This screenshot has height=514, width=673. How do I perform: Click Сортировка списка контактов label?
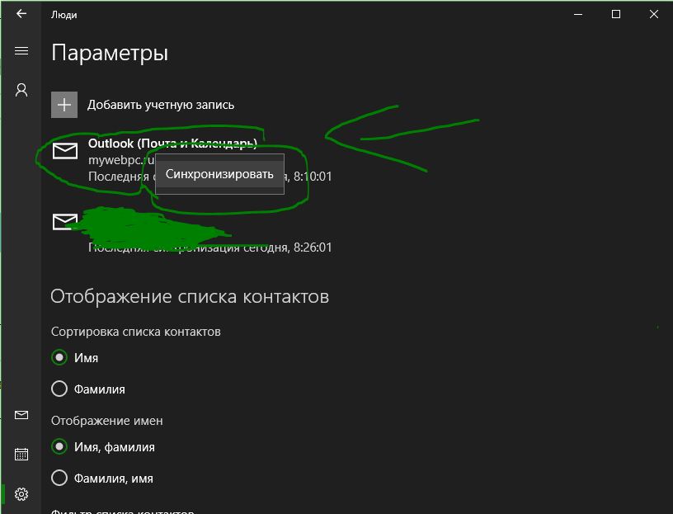coord(135,332)
